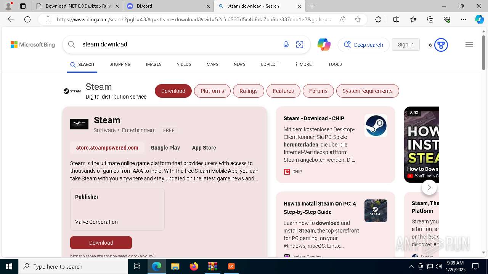Click the Type here to search box

tap(73, 266)
